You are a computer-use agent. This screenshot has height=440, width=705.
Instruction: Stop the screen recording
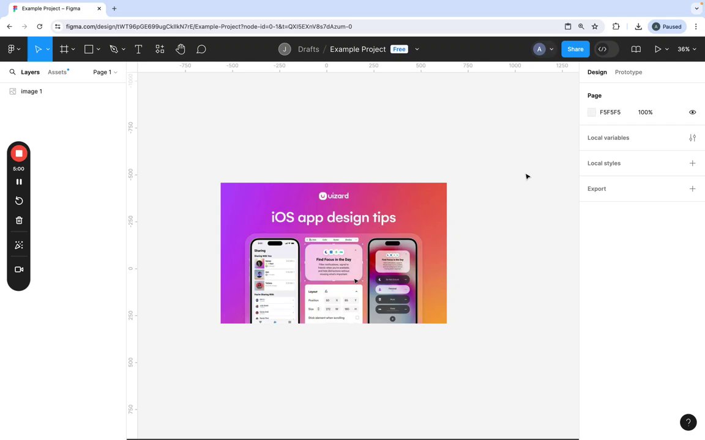tap(19, 153)
